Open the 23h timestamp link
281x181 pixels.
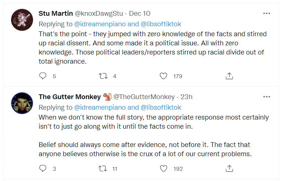[186, 97]
